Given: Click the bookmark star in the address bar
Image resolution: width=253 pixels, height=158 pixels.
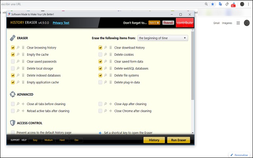Looking at the screenshot, I should 212,4.
